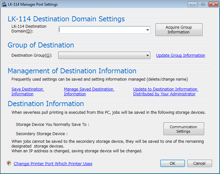Click Update to Destination Information Distributed link
Screen dimensions: 220x174
[166, 92]
